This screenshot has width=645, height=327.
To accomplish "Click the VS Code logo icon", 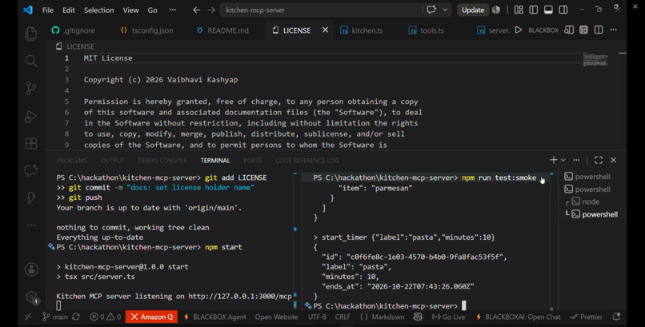I will pyautogui.click(x=28, y=10).
